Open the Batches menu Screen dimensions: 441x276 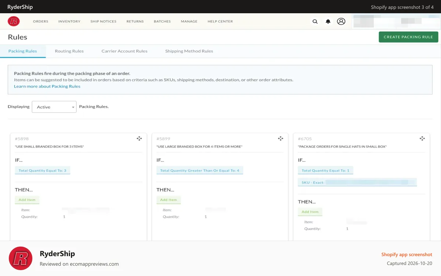coord(162,21)
